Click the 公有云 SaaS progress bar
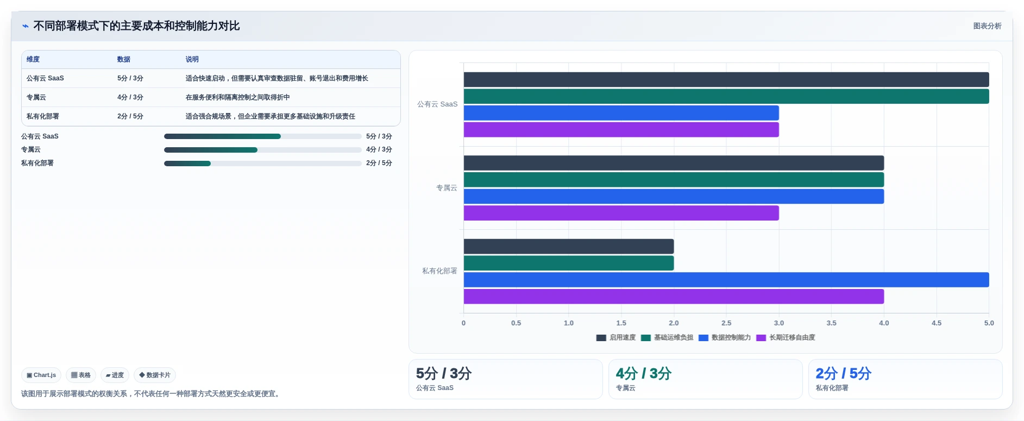Viewport: 1024px width, 421px height. [x=263, y=136]
